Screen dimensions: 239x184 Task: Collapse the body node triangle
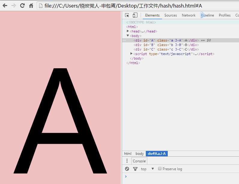(x=128, y=36)
